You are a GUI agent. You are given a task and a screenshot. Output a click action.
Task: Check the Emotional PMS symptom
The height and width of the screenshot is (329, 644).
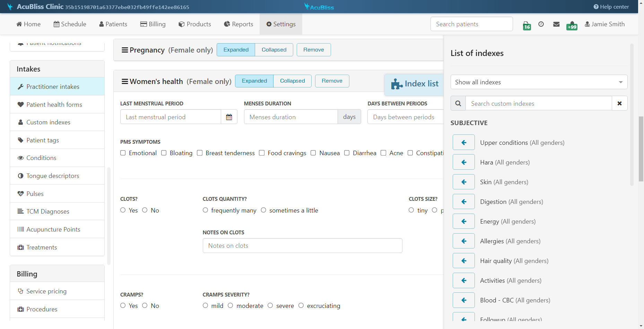123,153
